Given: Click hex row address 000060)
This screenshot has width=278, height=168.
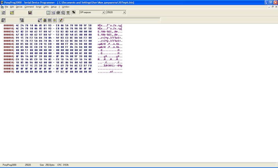Looking at the screenshot, I should (x=9, y=44).
